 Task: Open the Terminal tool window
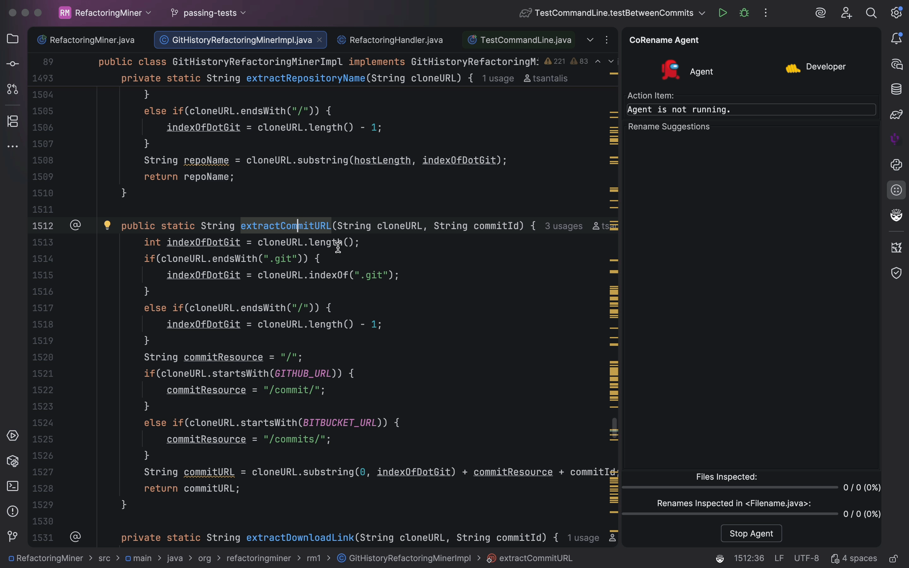click(13, 486)
